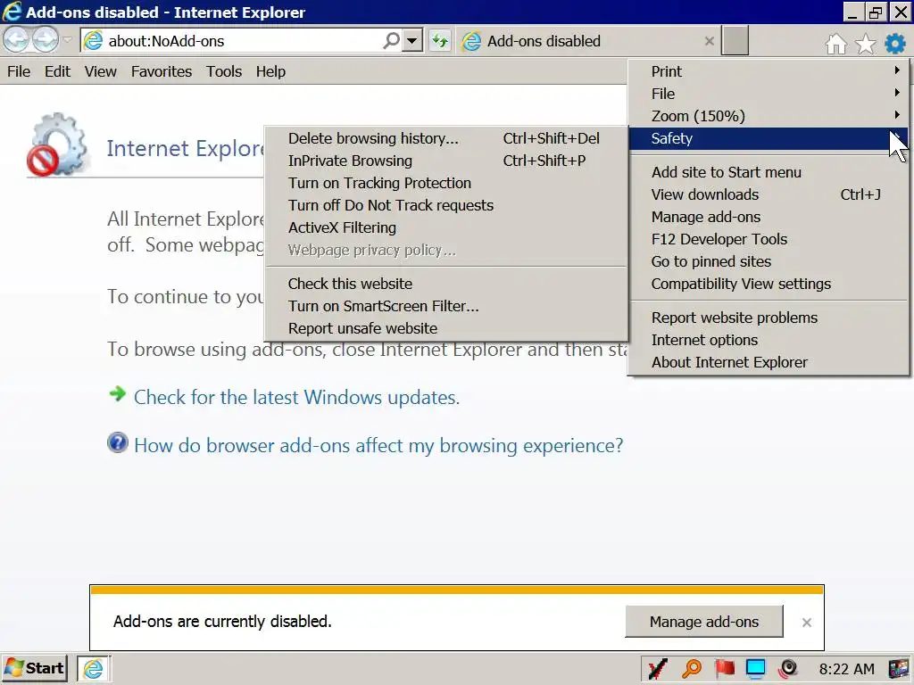
Task: Click the rightmost tray icon beside the clock
Action: pos(898,668)
